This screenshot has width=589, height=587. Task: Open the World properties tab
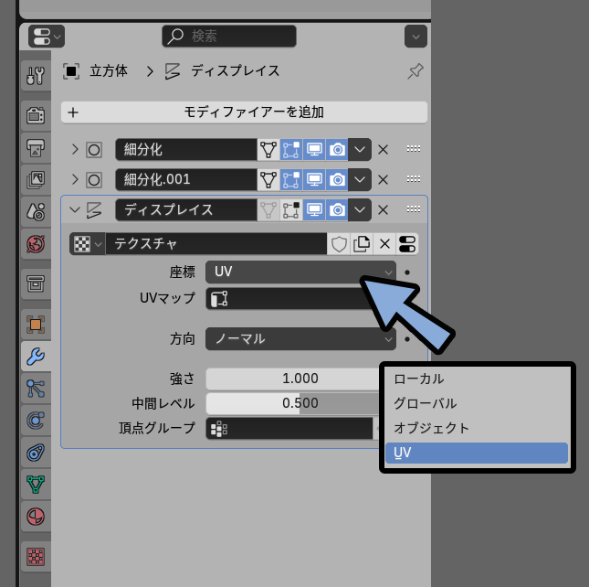pos(36,244)
